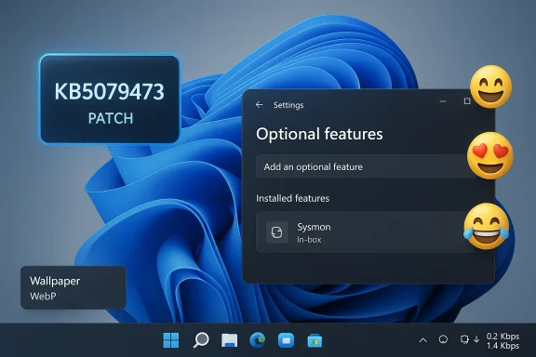Image resolution: width=536 pixels, height=357 pixels.
Task: Open Microsoft Store from taskbar
Action: pyautogui.click(x=315, y=340)
